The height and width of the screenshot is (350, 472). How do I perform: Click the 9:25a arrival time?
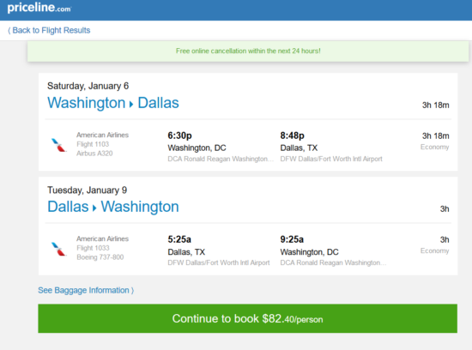coord(292,239)
